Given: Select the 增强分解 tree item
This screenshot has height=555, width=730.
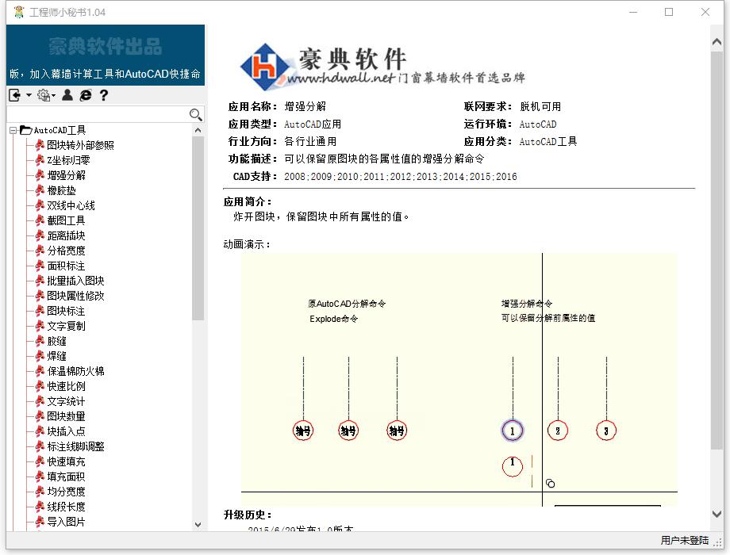Looking at the screenshot, I should coord(66,175).
